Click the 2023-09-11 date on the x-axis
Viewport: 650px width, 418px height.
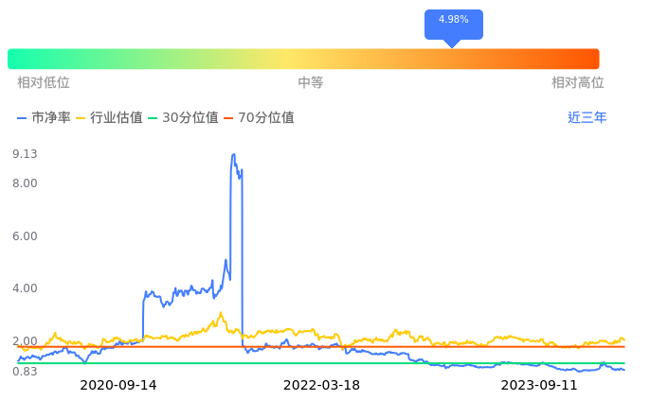[x=539, y=386]
